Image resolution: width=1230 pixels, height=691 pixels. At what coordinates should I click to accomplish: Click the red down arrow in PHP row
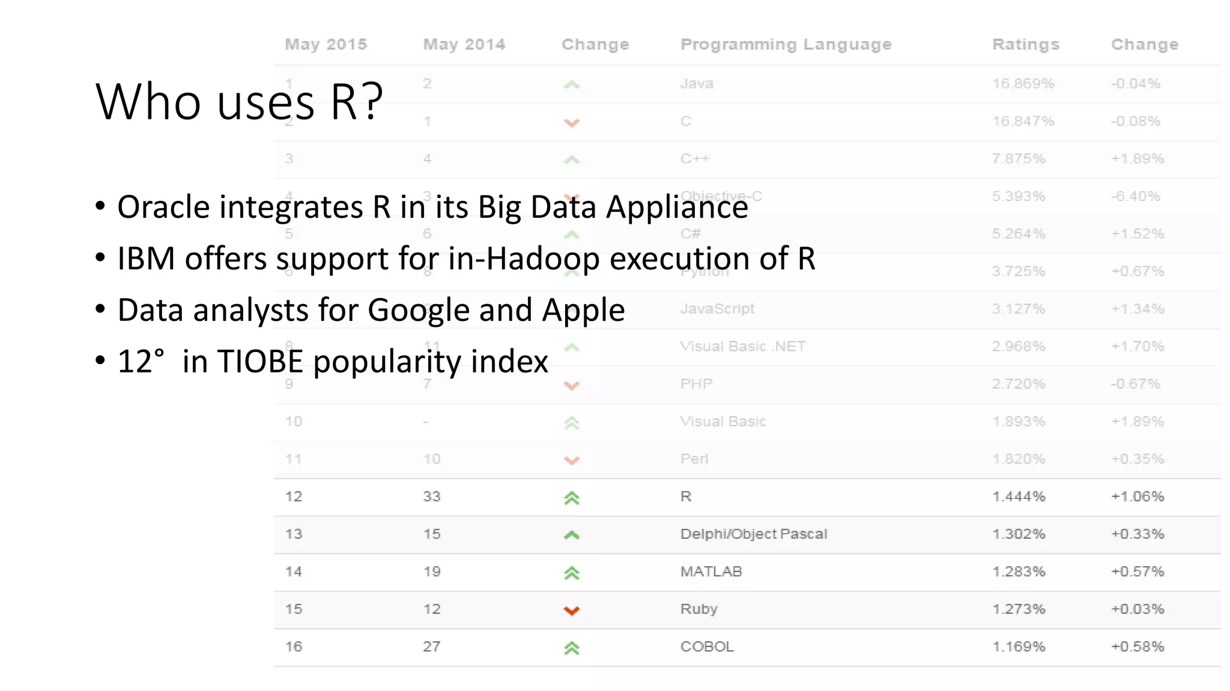tap(572, 385)
